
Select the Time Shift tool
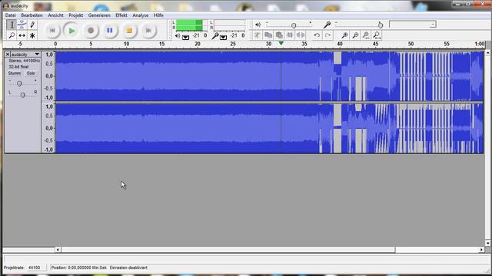[x=22, y=35]
